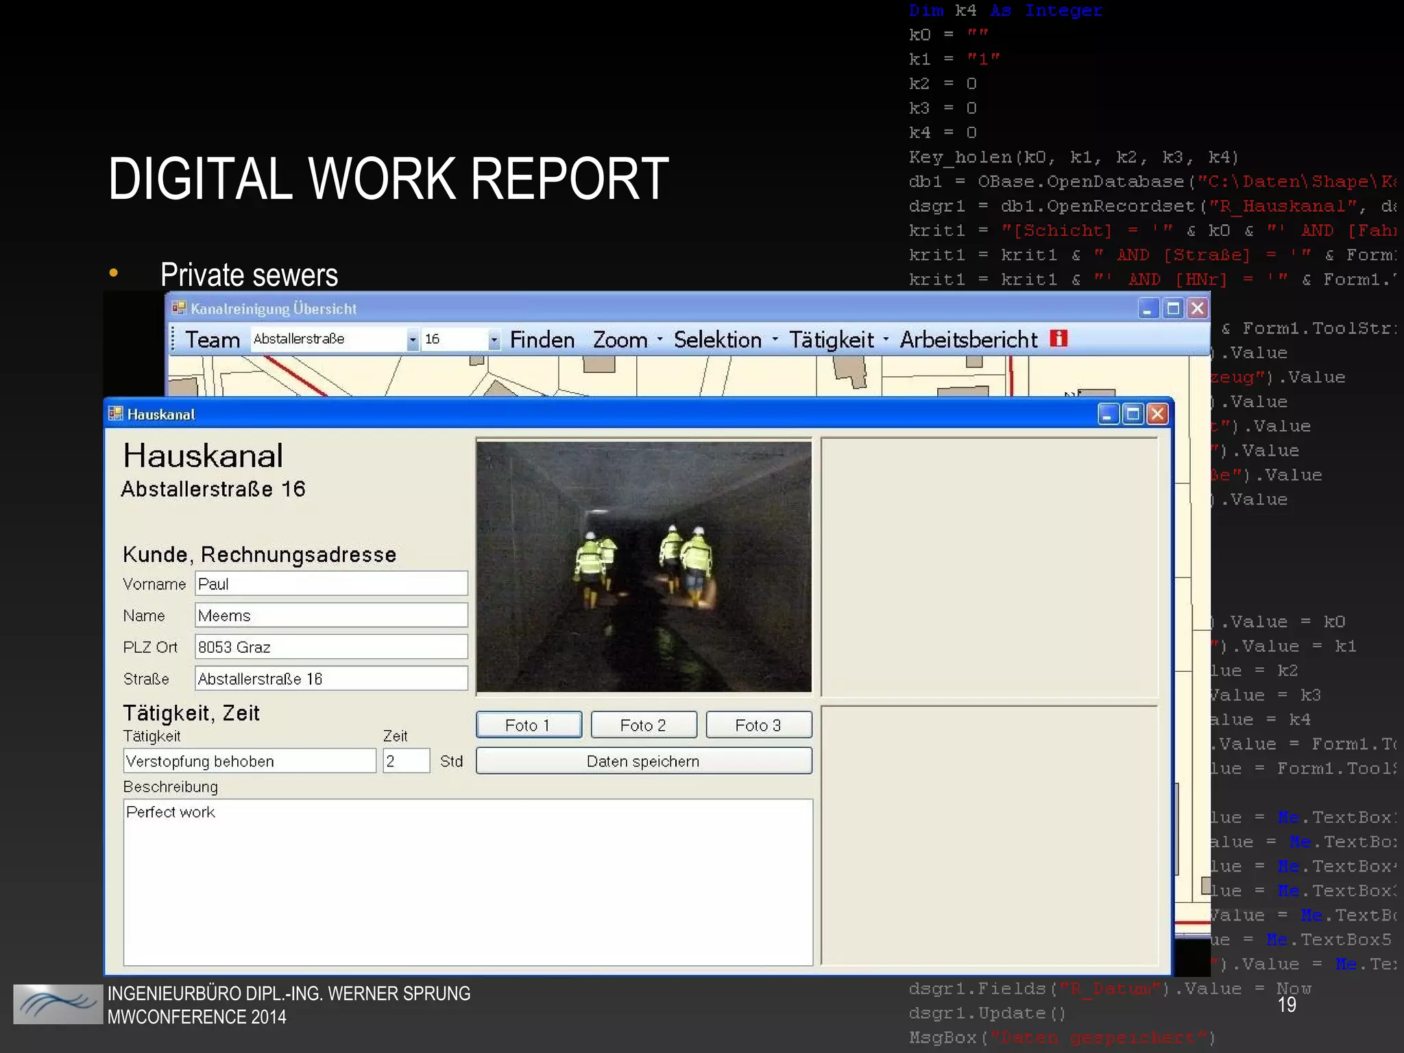
Task: Click the Zeit field showing 2
Action: coord(407,761)
